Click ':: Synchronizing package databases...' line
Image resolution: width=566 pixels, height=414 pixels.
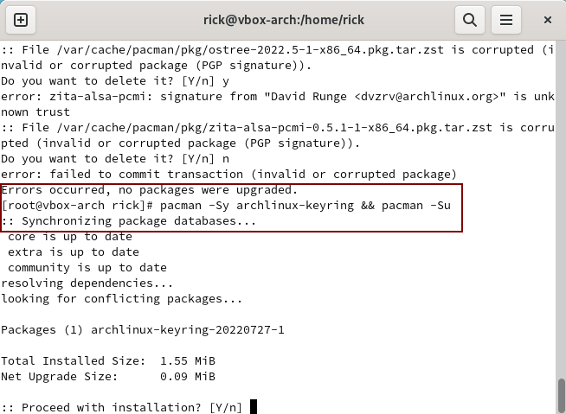pyautogui.click(x=128, y=220)
